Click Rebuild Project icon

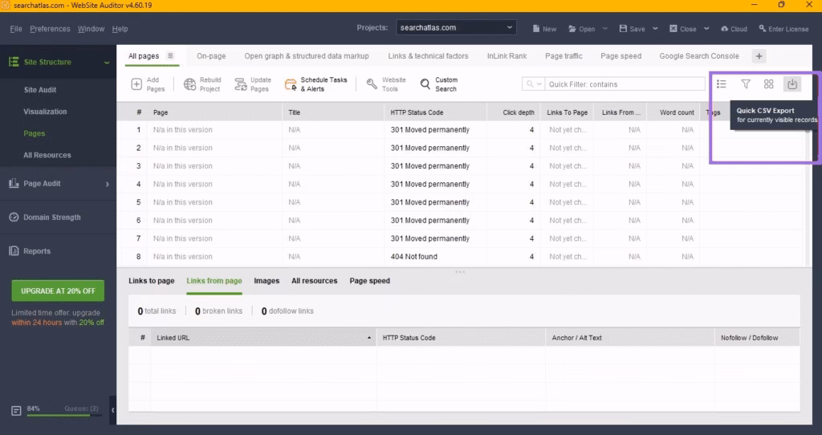tap(190, 84)
